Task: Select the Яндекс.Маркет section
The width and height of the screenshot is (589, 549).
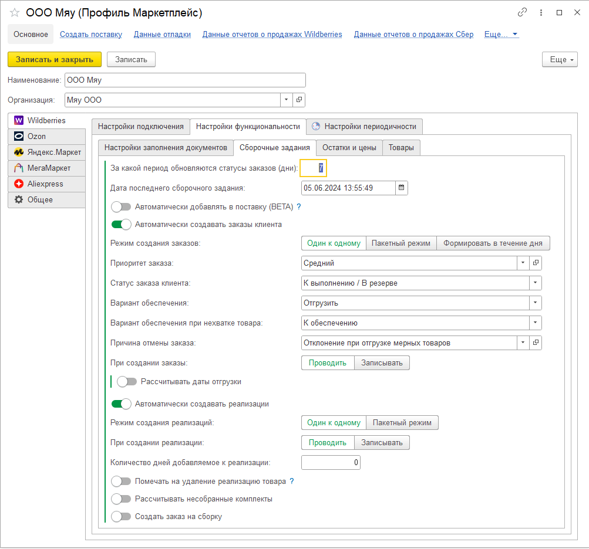Action: coord(46,152)
